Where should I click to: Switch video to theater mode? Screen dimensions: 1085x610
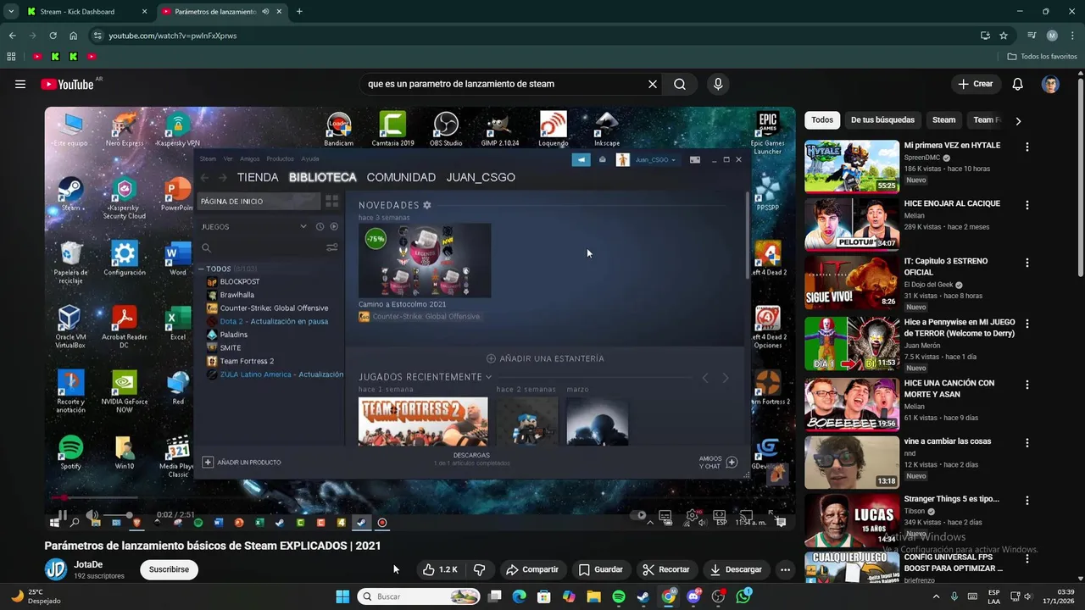click(x=720, y=516)
